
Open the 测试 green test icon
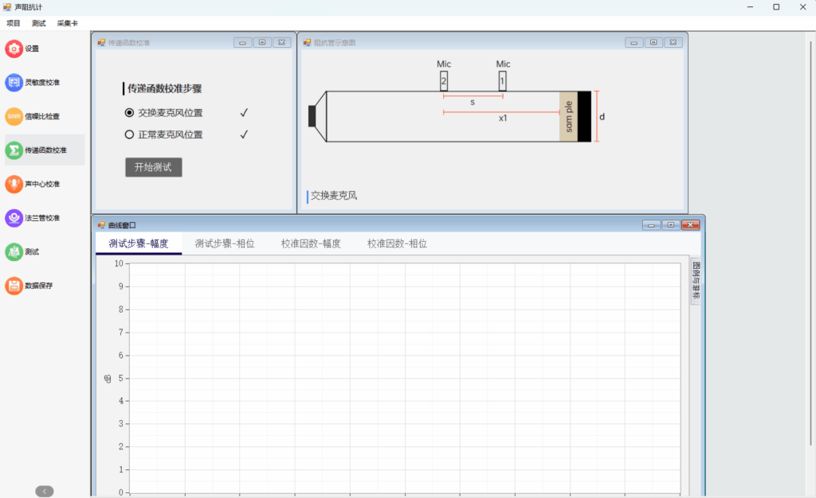click(14, 251)
